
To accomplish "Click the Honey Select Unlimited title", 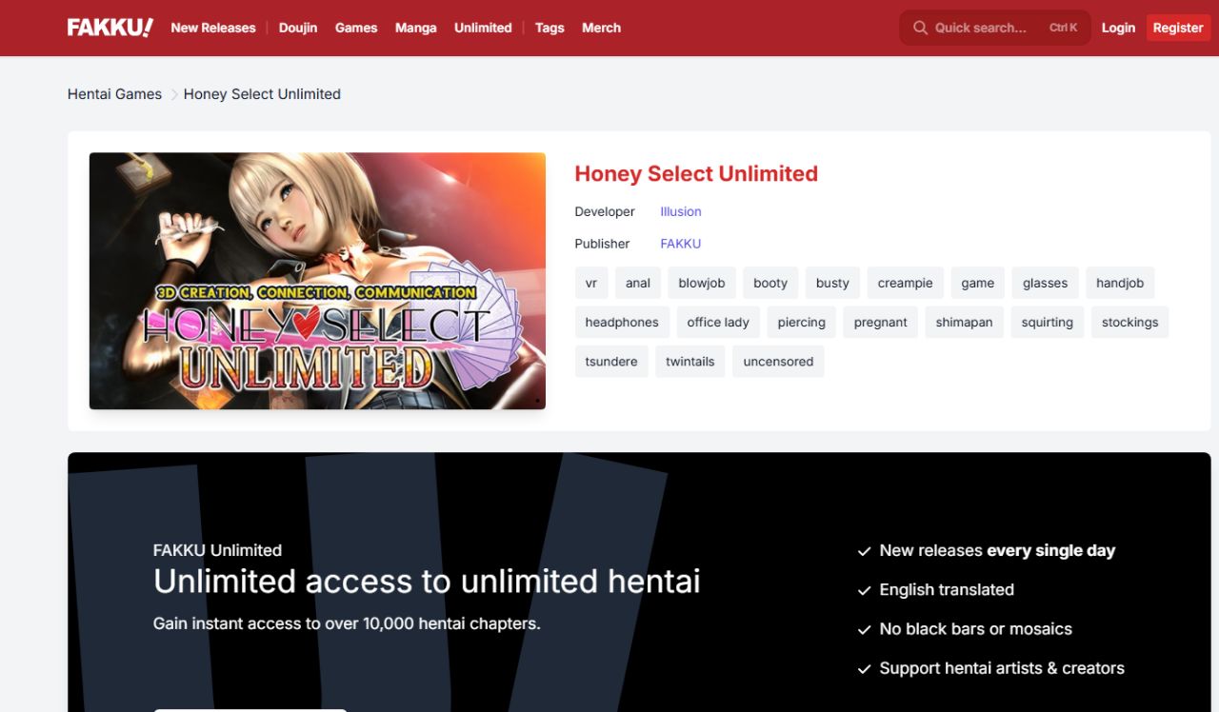I will [696, 173].
